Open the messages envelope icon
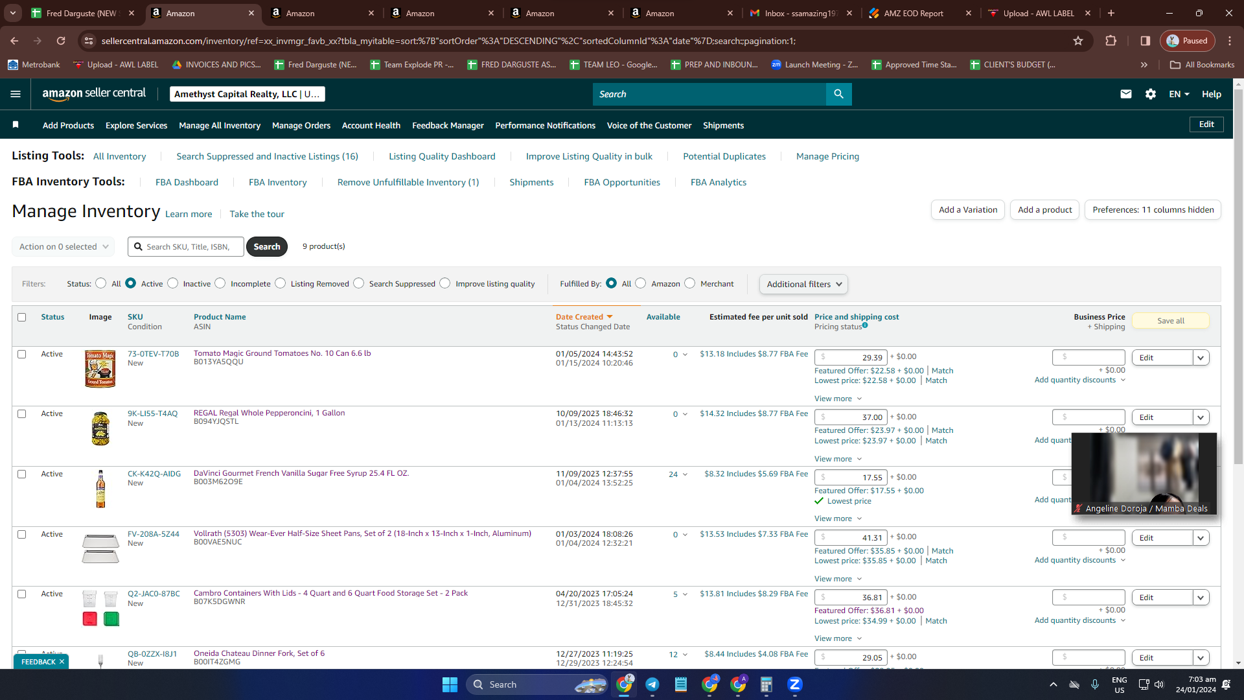 click(x=1126, y=94)
